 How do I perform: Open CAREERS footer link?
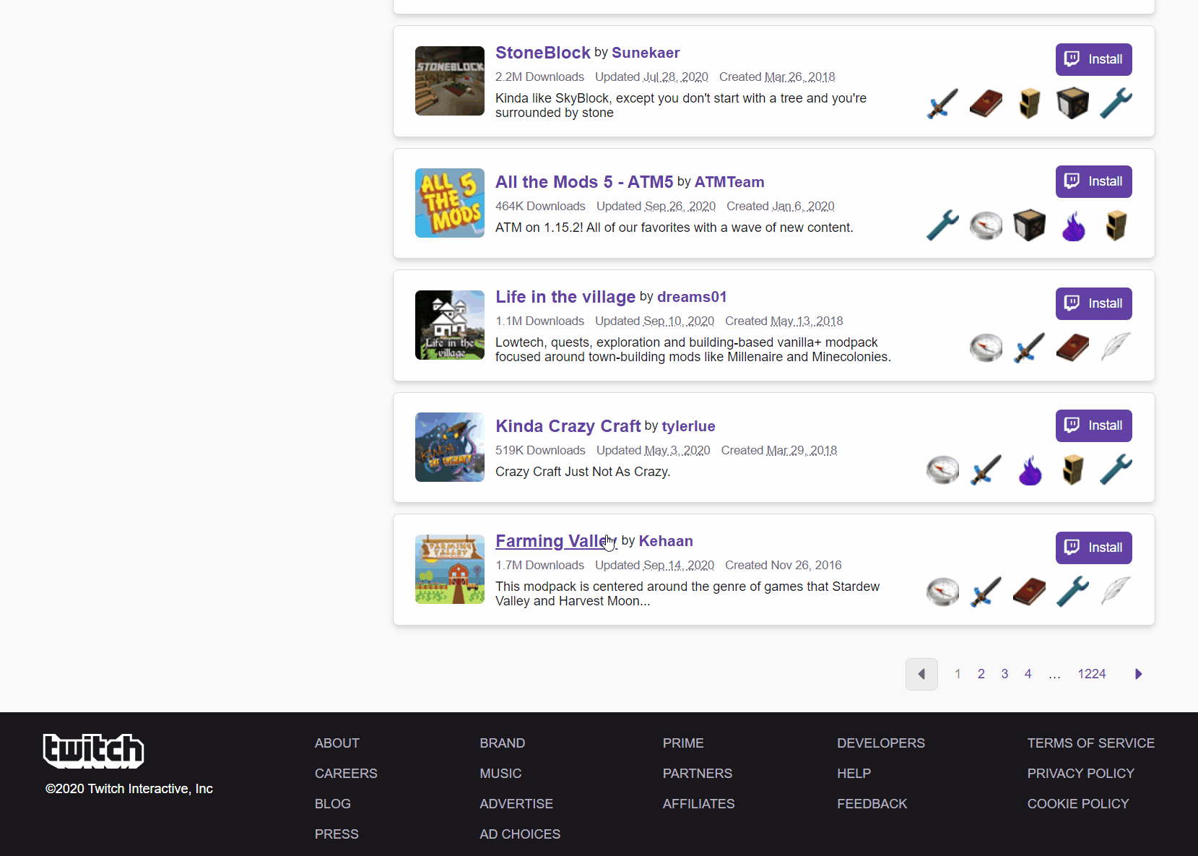(x=346, y=774)
